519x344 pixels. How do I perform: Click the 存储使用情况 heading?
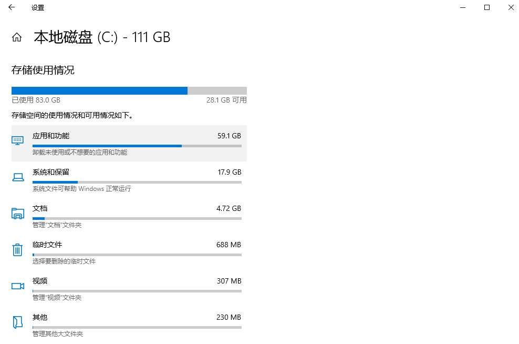(x=43, y=70)
